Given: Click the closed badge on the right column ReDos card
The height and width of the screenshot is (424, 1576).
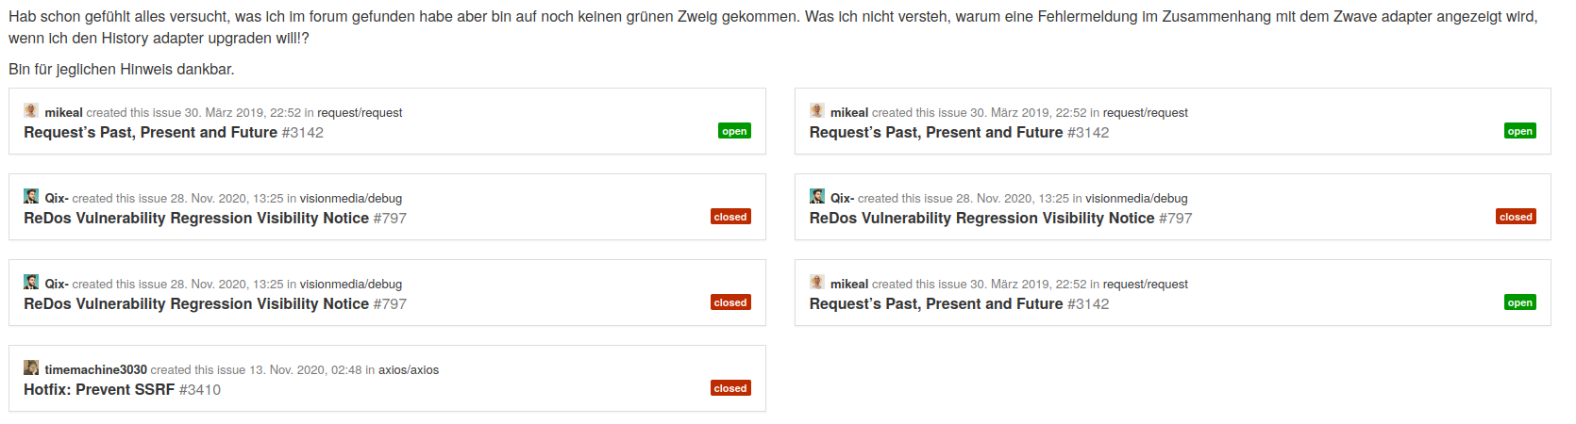Looking at the screenshot, I should (x=1516, y=217).
